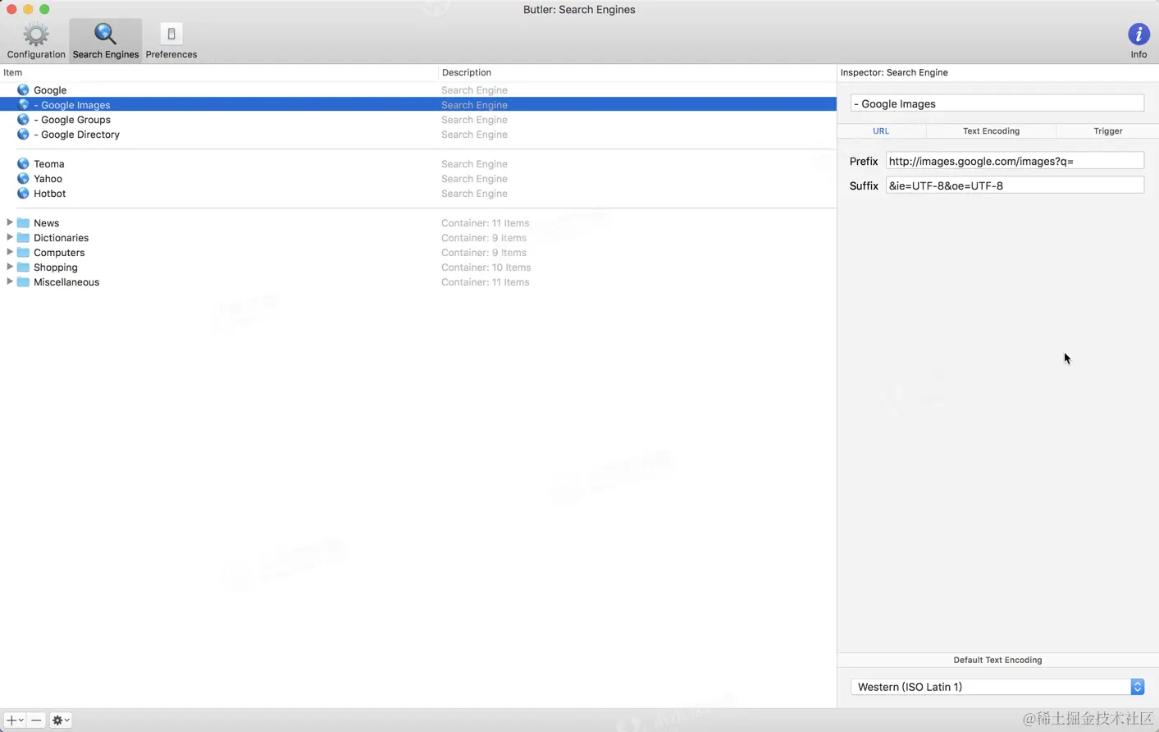1159x732 pixels.
Task: Select the Shopping row label
Action: [56, 268]
